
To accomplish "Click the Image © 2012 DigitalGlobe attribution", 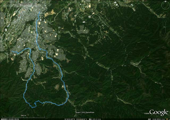I will [85, 112].
